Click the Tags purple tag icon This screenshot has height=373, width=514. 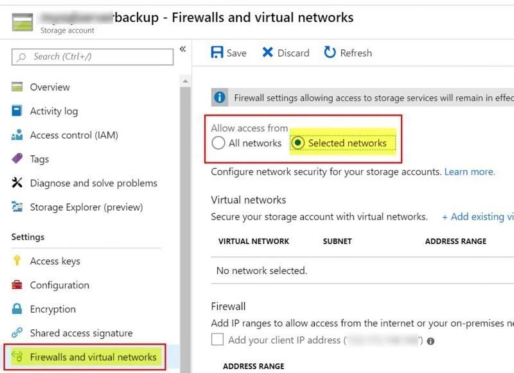17,159
